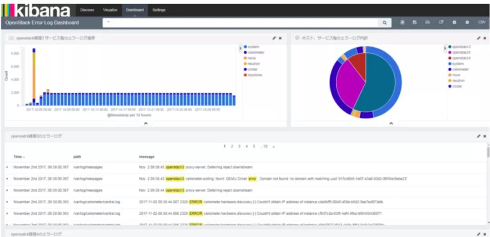Go to page 3 of the log table
490x237 pixels.
tap(240, 146)
